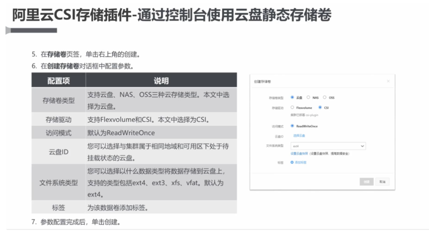Click the plus icon for 添加标签
The image size is (429, 237).
pyautogui.click(x=292, y=163)
